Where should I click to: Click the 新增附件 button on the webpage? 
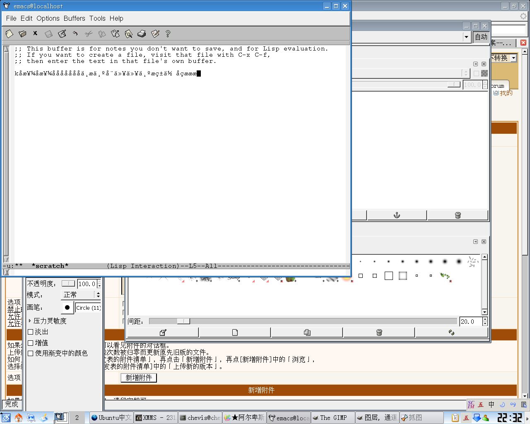[139, 378]
